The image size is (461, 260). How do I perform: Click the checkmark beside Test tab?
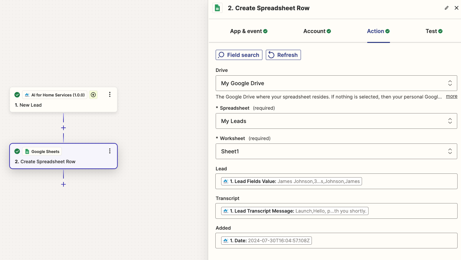441,31
